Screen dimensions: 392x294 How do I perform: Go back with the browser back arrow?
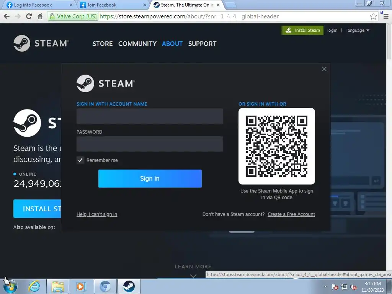(x=7, y=16)
